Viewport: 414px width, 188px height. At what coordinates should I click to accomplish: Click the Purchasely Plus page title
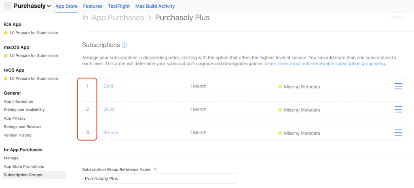182,18
